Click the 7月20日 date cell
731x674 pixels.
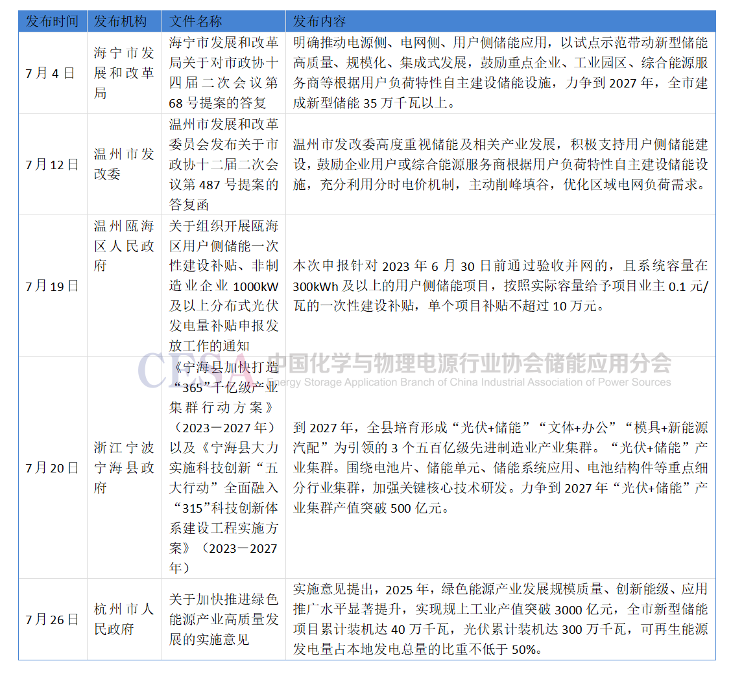coord(52,467)
